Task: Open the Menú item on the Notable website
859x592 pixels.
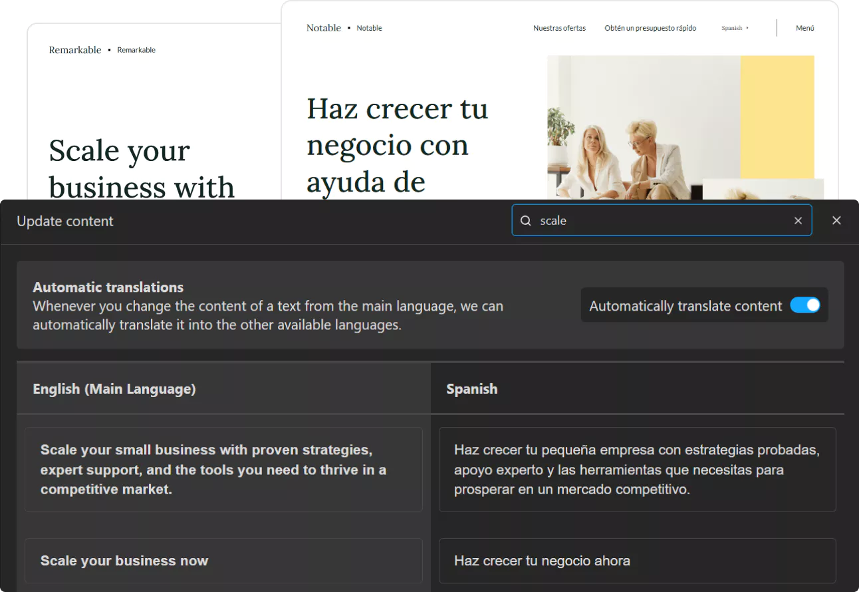Action: [x=804, y=28]
